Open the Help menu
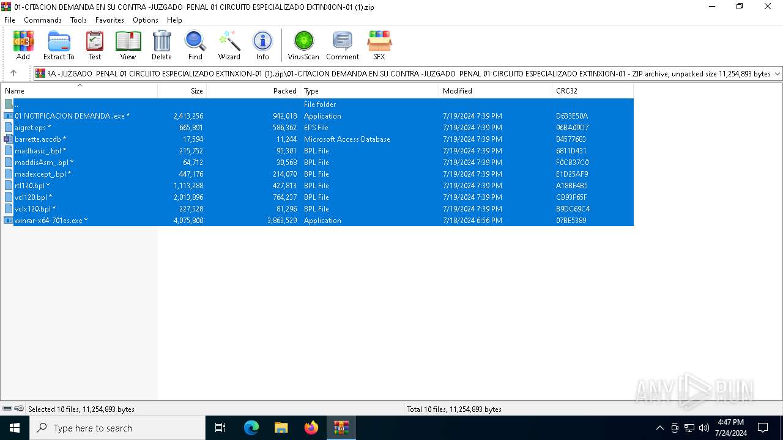 (x=174, y=20)
